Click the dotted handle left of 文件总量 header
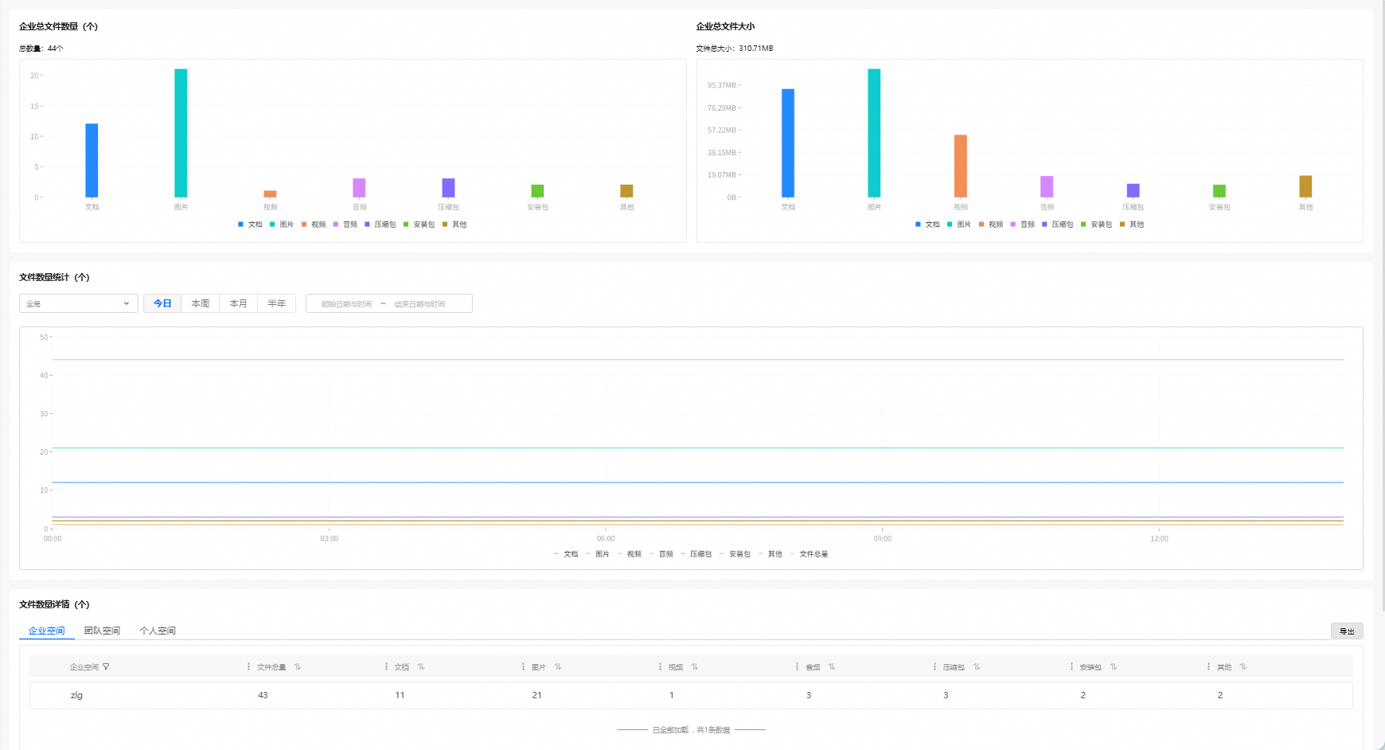This screenshot has height=750, width=1385. tap(248, 667)
